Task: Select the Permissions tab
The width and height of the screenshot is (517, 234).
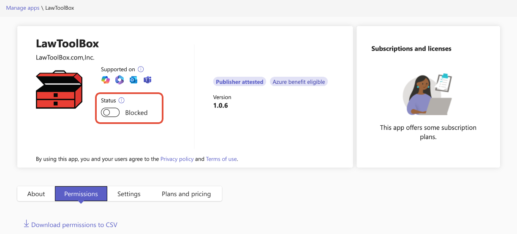Action: point(81,194)
